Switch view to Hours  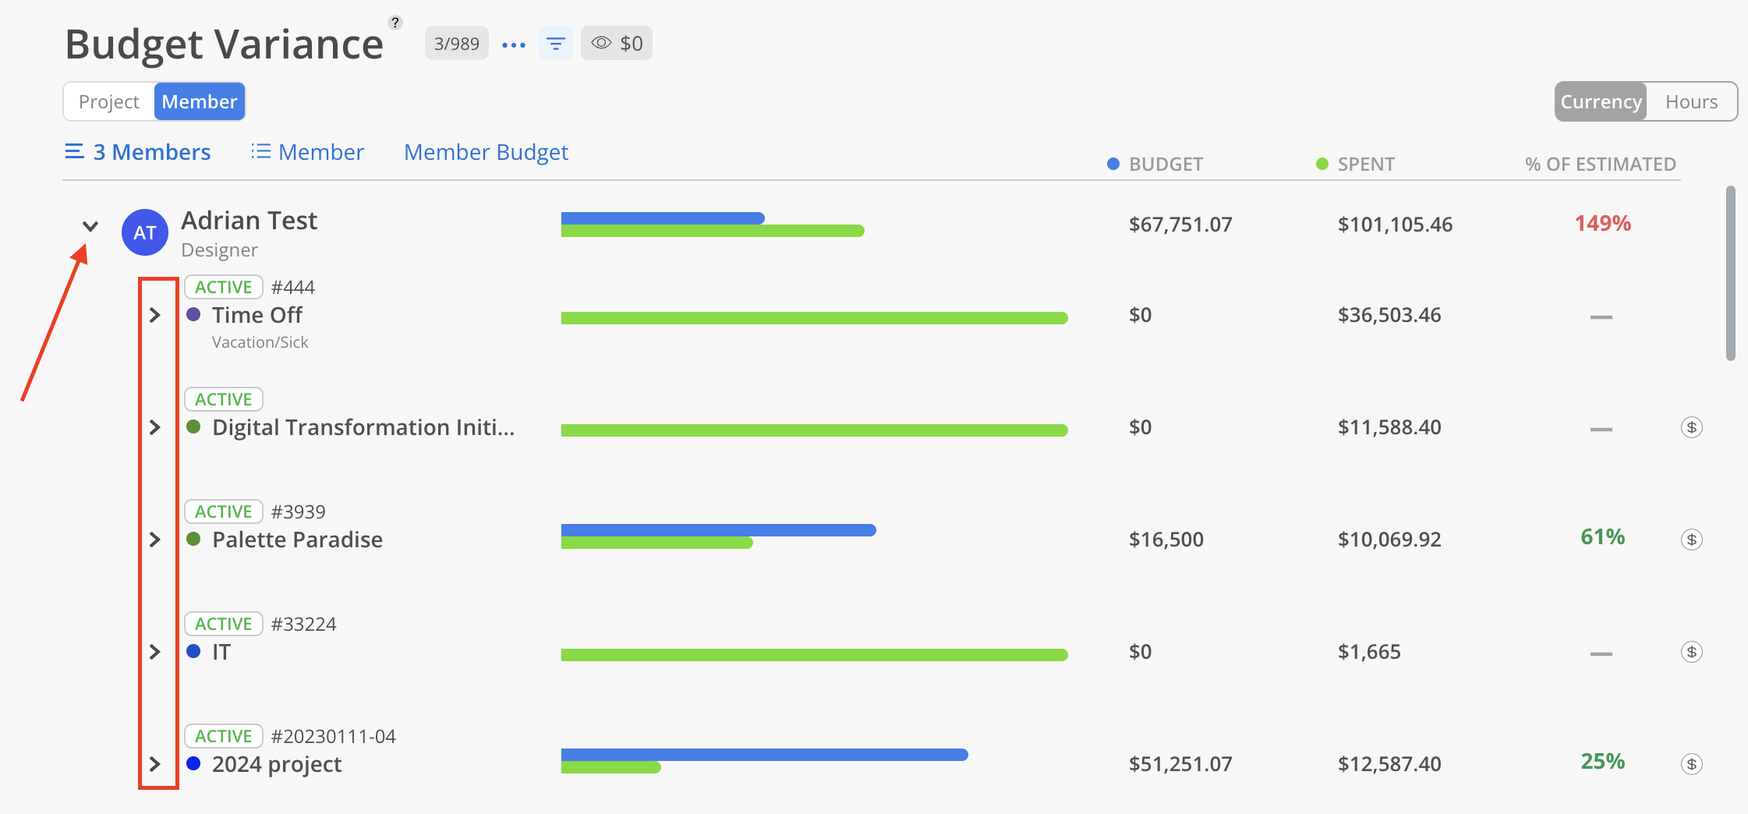(1691, 102)
